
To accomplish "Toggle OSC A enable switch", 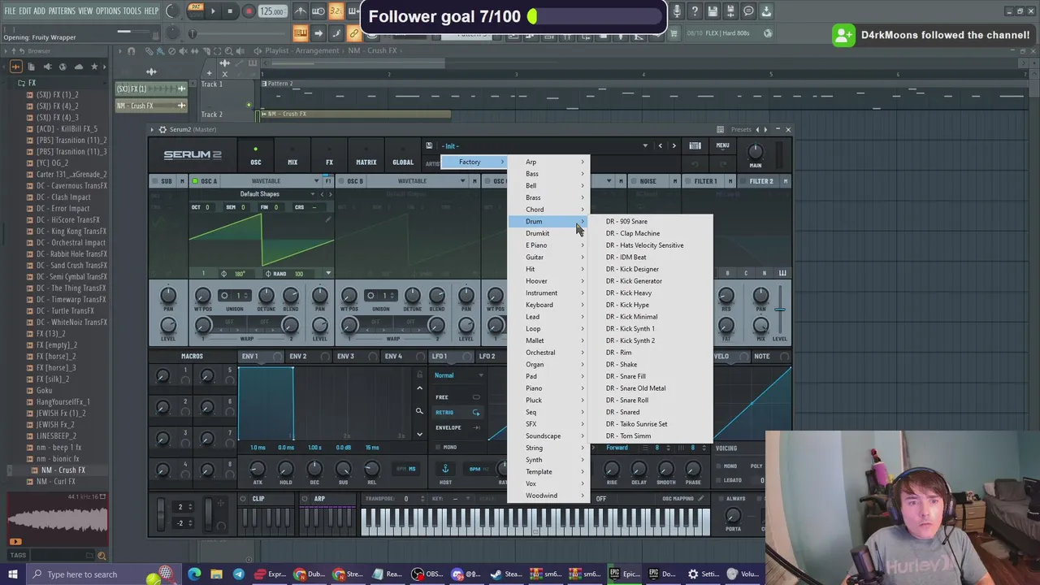I will [194, 181].
